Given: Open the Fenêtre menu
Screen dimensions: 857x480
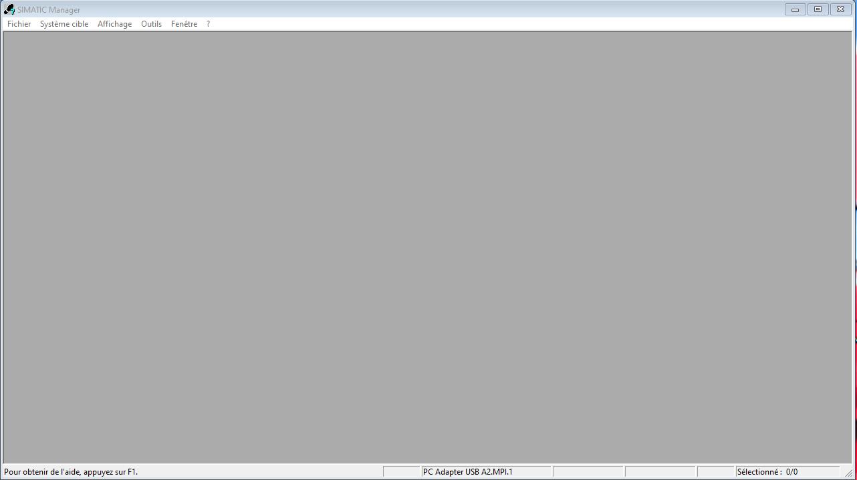Looking at the screenshot, I should point(184,24).
